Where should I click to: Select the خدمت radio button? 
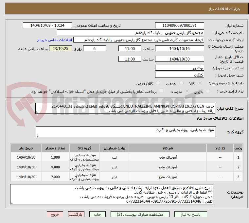181,83
